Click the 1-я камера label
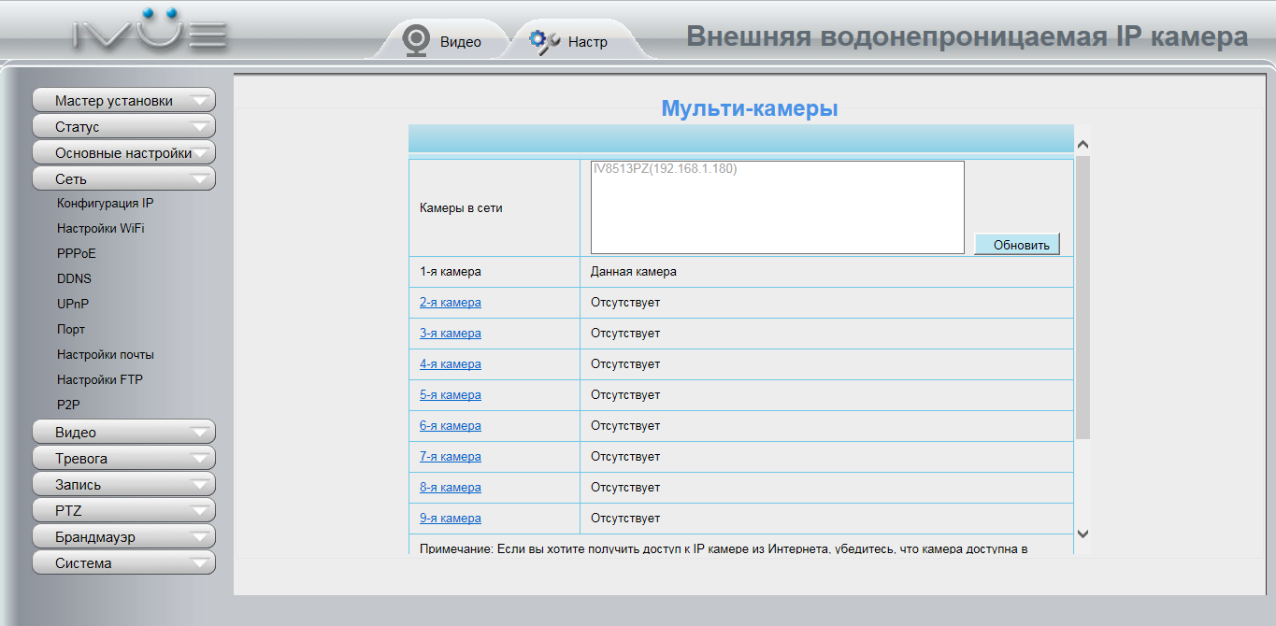 451,271
